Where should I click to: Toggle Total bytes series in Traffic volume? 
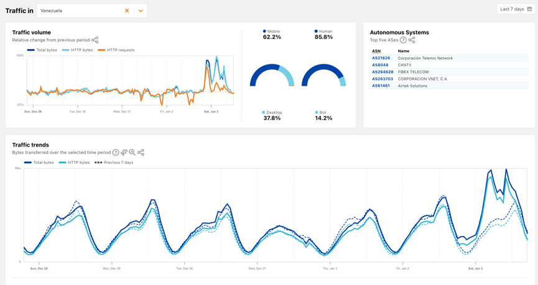(44, 50)
